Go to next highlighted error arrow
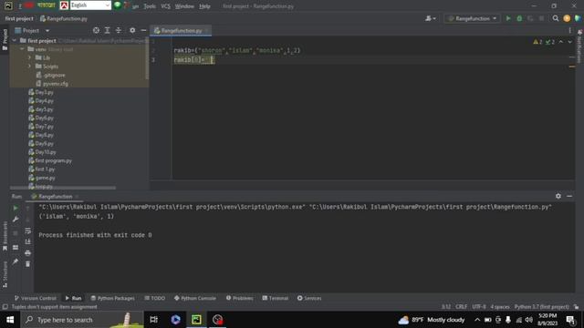 [x=569, y=42]
